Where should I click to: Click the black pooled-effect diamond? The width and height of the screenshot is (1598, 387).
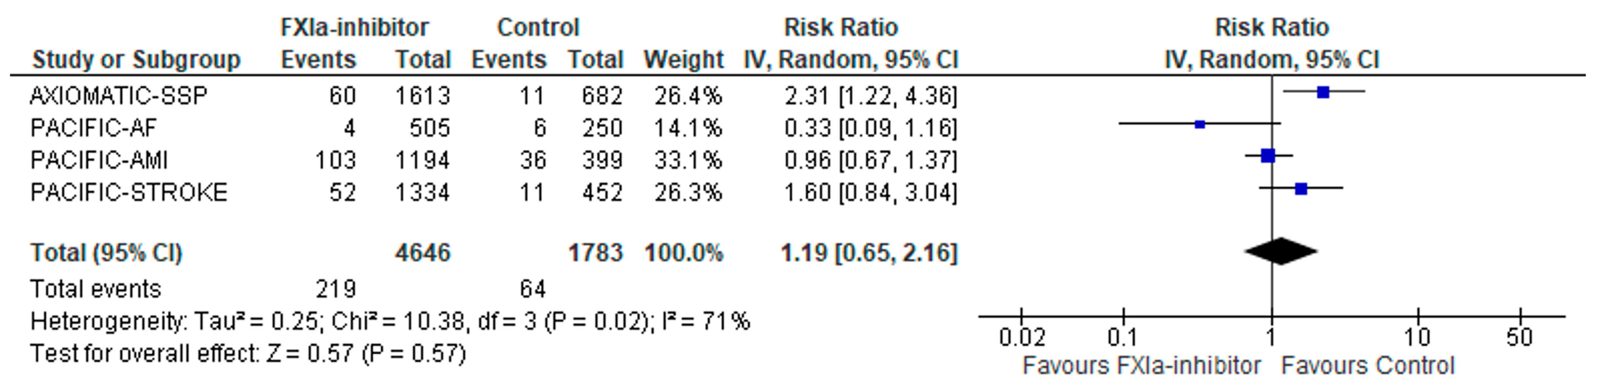[x=1281, y=251]
